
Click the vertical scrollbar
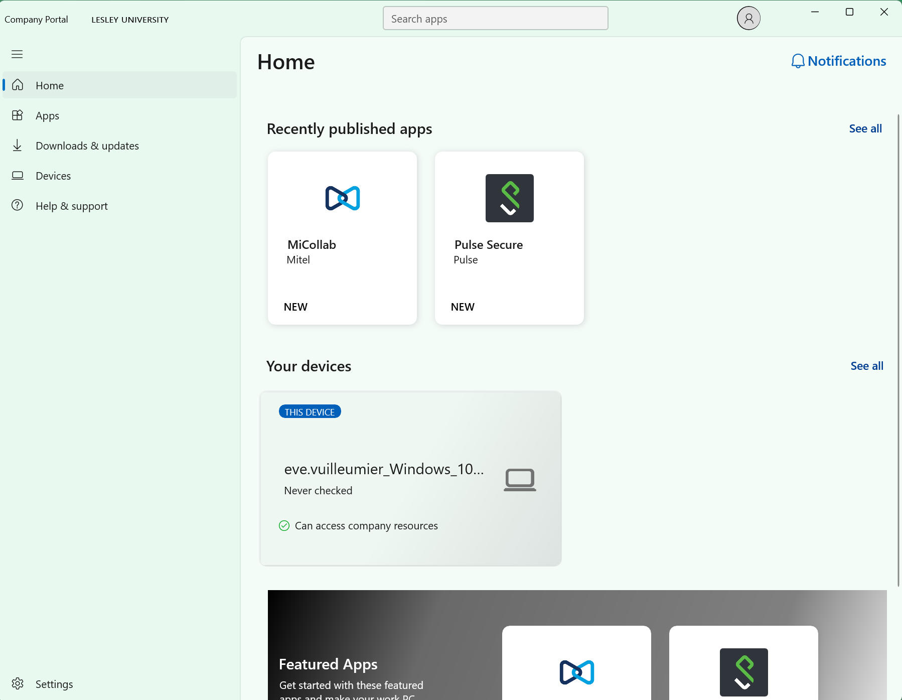click(x=898, y=350)
